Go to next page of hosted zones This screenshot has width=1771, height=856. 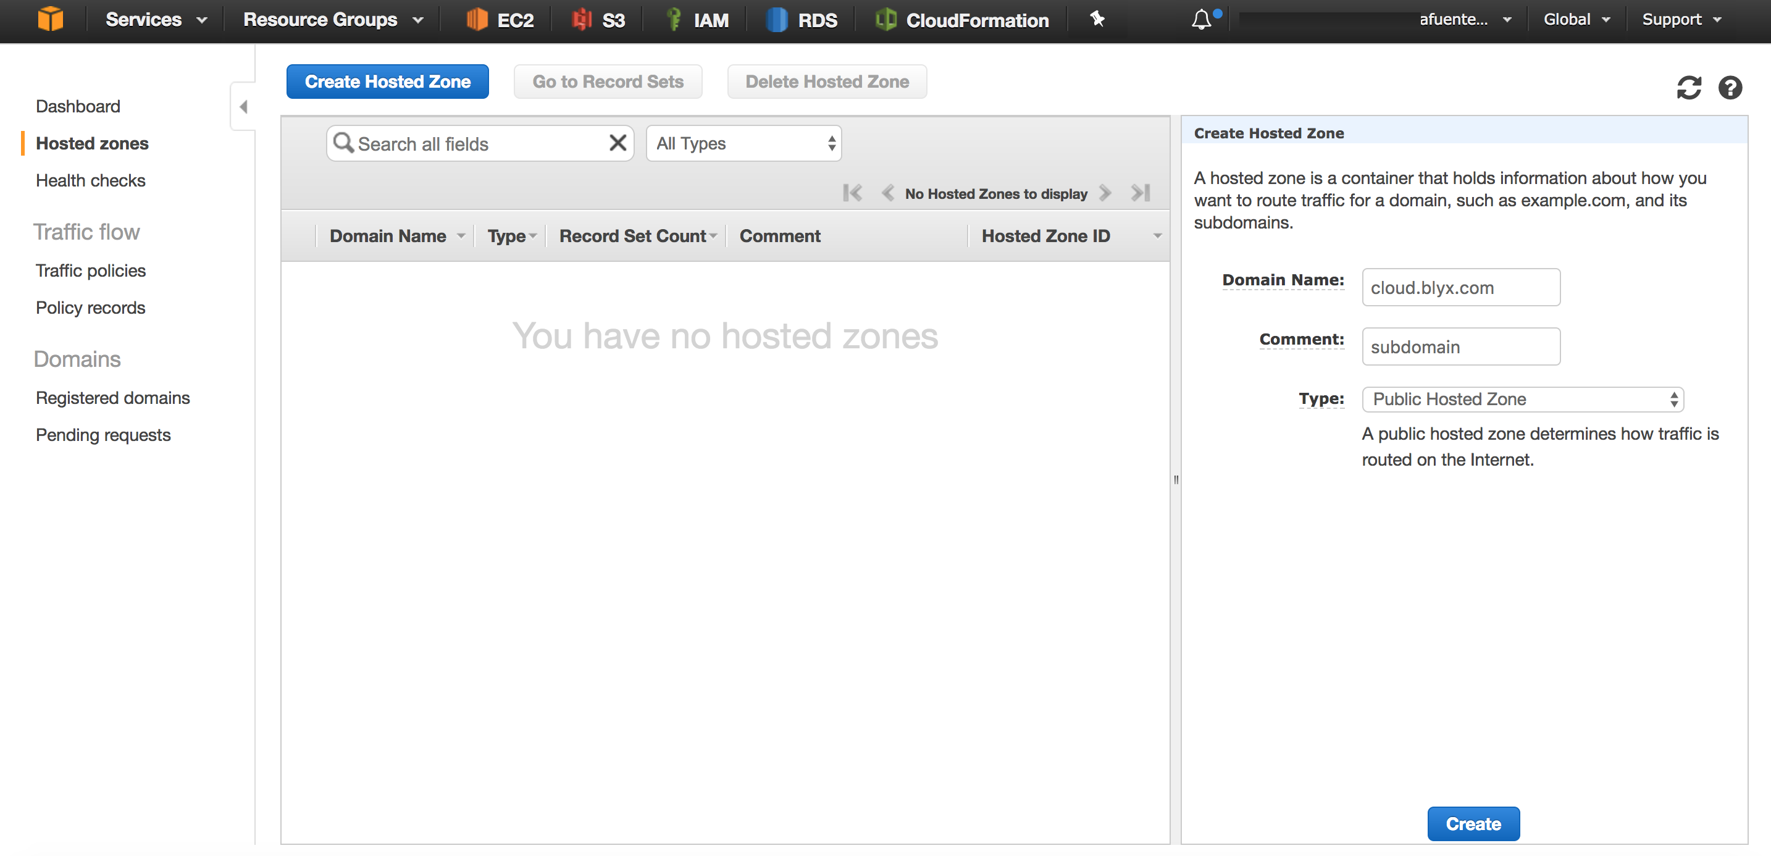point(1105,193)
